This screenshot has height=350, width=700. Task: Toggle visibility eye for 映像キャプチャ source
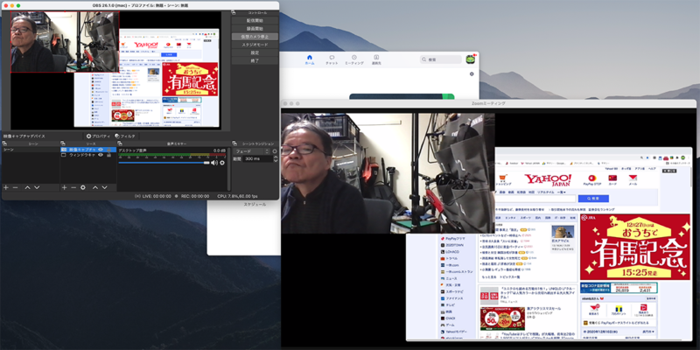[101, 150]
